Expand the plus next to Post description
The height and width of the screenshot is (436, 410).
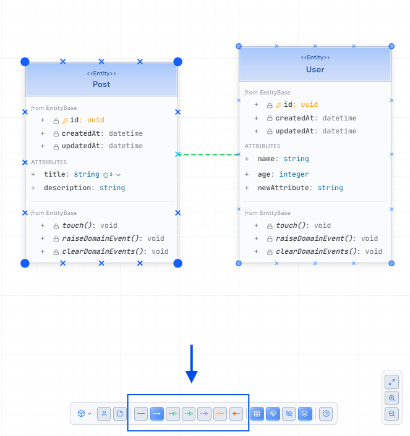(33, 188)
